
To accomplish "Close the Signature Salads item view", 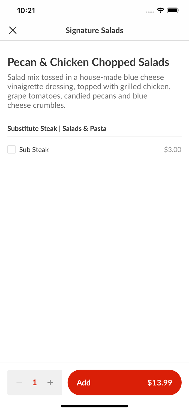I will click(13, 30).
